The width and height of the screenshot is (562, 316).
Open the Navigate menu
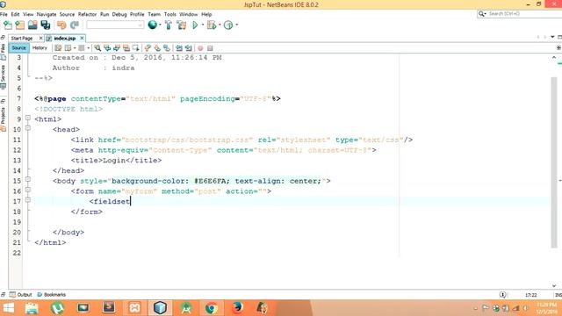[47, 14]
